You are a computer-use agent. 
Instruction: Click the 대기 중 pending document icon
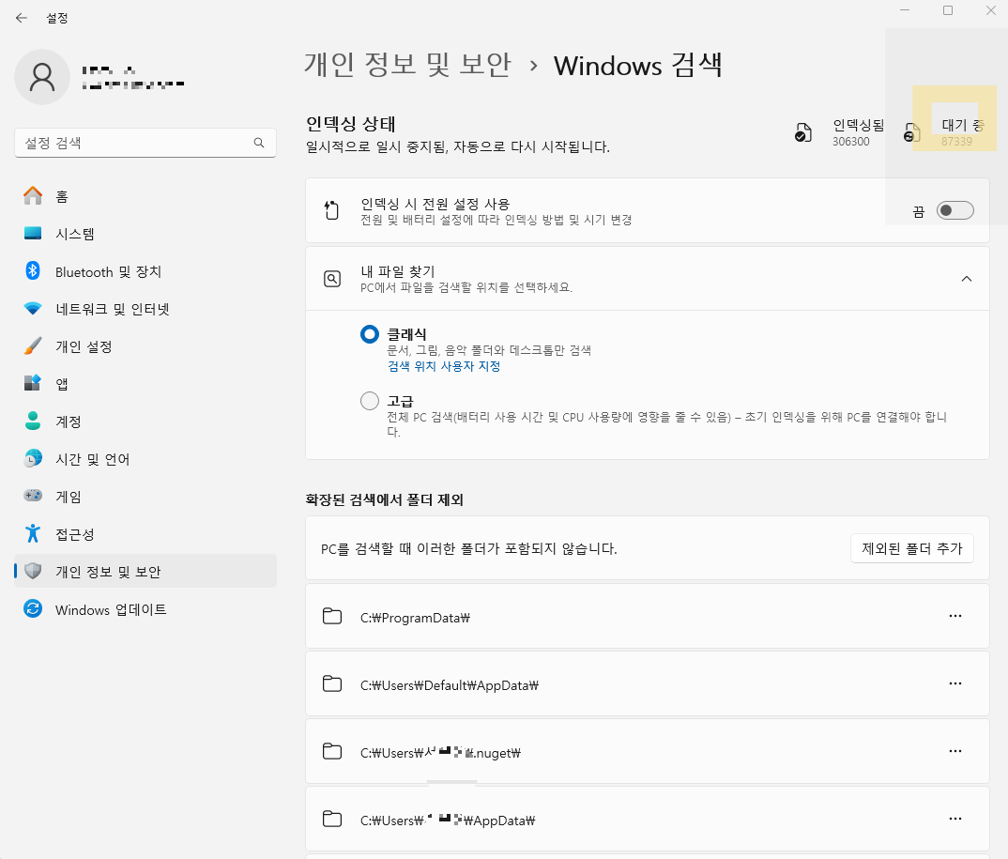911,132
